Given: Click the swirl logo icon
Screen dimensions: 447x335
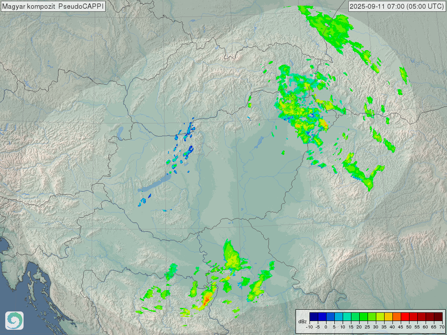Looking at the screenshot, I should (14, 321).
